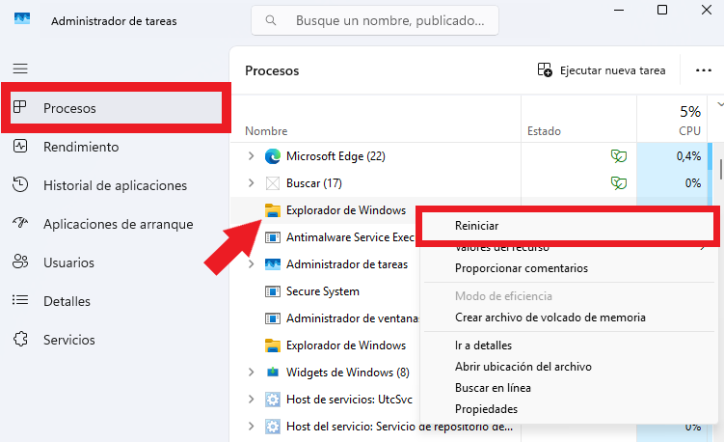
Task: Click the Historial de aplicaciones icon
Action: 20,184
